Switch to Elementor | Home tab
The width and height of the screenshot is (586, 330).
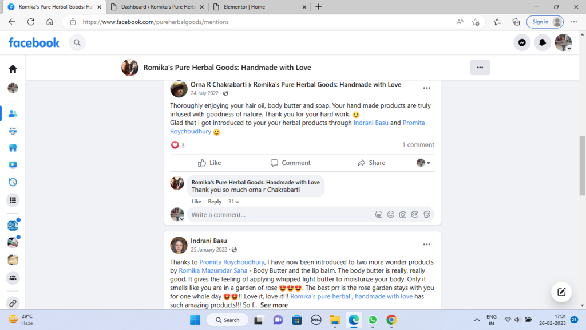259,7
